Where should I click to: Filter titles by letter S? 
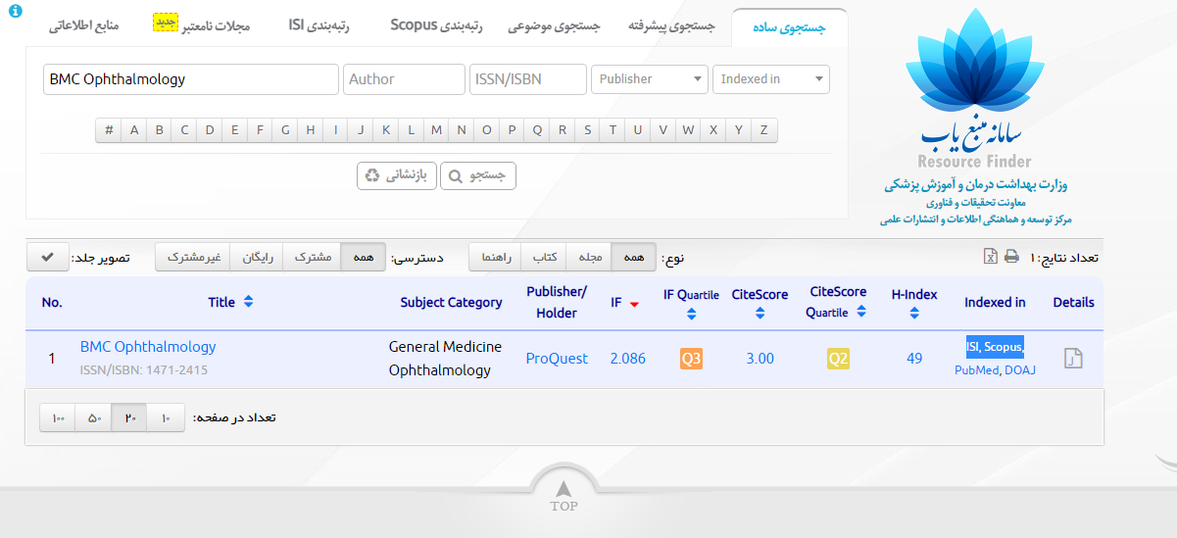[x=587, y=130]
